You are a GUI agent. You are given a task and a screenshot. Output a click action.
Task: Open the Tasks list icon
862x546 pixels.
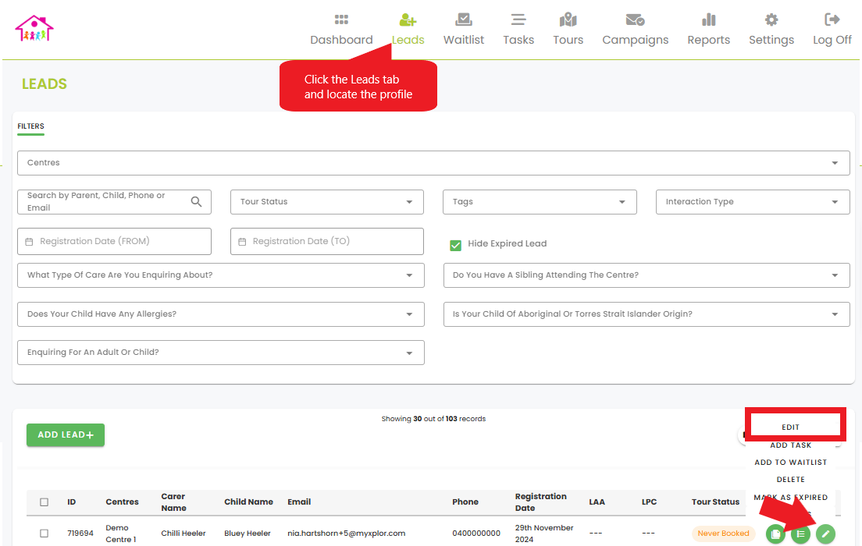point(518,19)
